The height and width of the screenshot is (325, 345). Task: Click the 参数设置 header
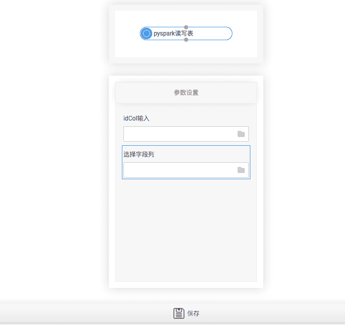tap(186, 93)
